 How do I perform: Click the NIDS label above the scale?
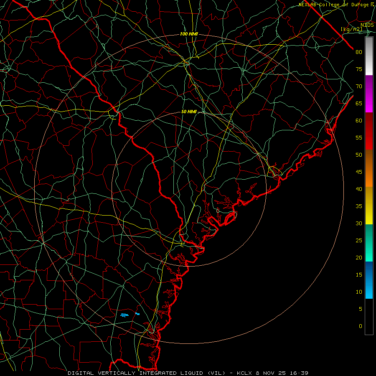coord(367,25)
